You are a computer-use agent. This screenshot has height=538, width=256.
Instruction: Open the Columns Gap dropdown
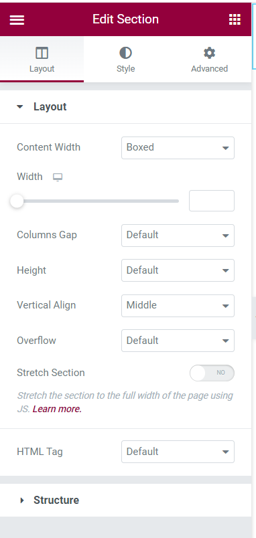(178, 236)
